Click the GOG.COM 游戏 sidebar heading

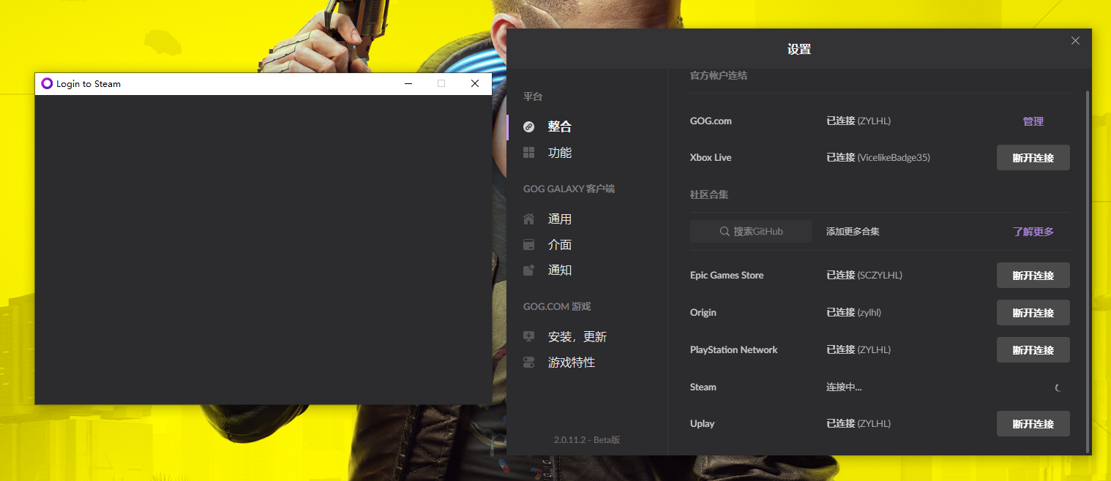pyautogui.click(x=557, y=307)
